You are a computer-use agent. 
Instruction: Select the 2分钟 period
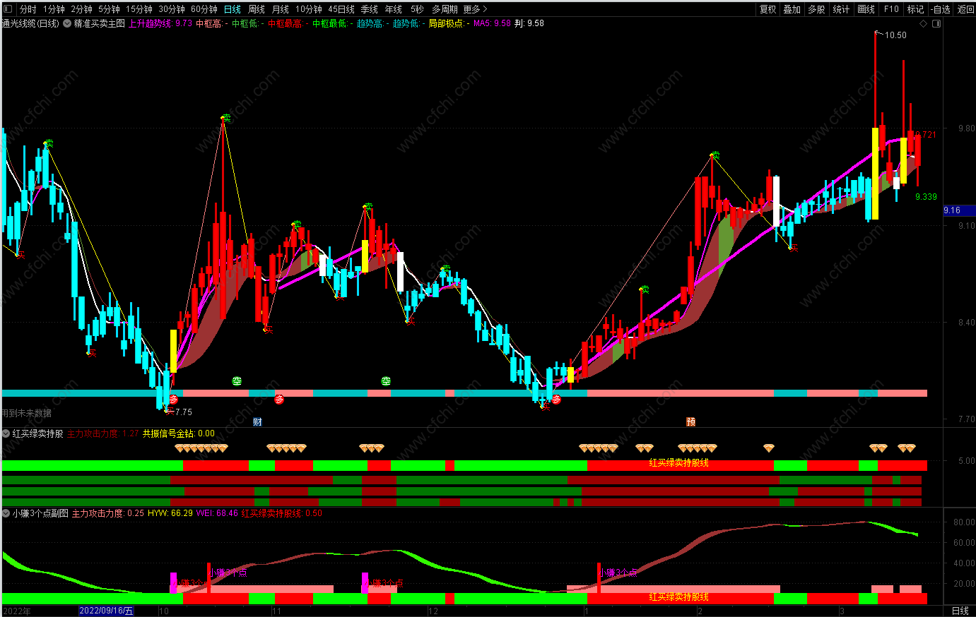pos(81,9)
